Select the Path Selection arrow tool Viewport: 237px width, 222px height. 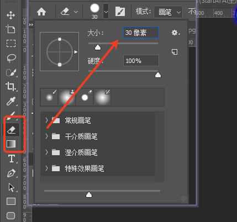click(12, 187)
